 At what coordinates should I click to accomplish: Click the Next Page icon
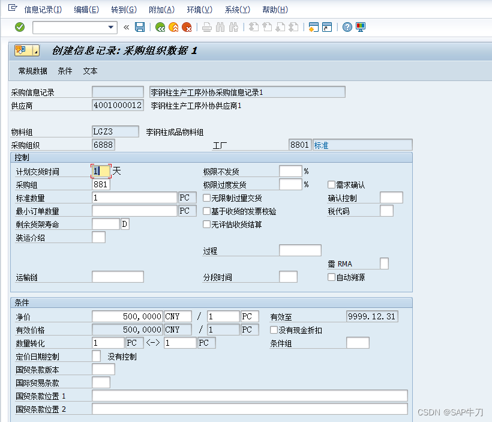coord(280,28)
